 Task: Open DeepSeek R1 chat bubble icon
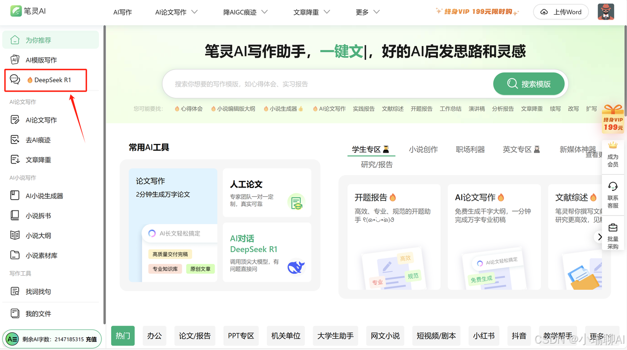coord(15,79)
